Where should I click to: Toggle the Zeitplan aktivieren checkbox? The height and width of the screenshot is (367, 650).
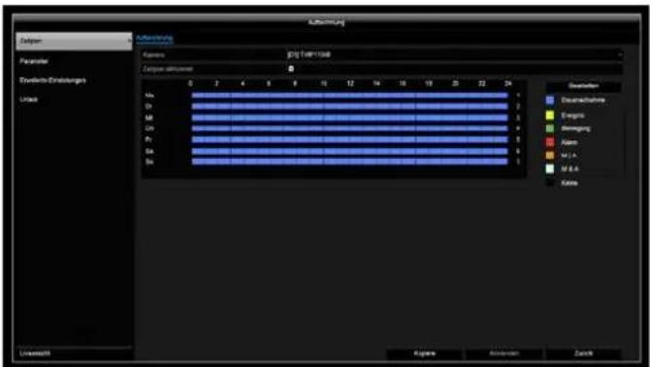click(x=291, y=69)
